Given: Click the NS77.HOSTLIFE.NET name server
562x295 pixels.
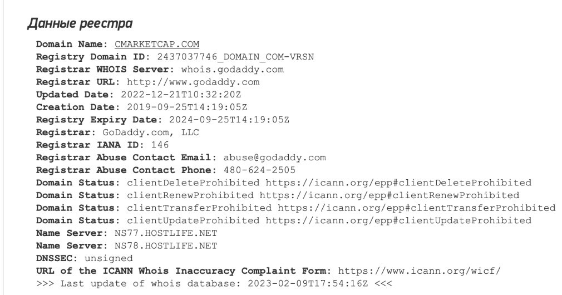Looking at the screenshot, I should pyautogui.click(x=166, y=233).
